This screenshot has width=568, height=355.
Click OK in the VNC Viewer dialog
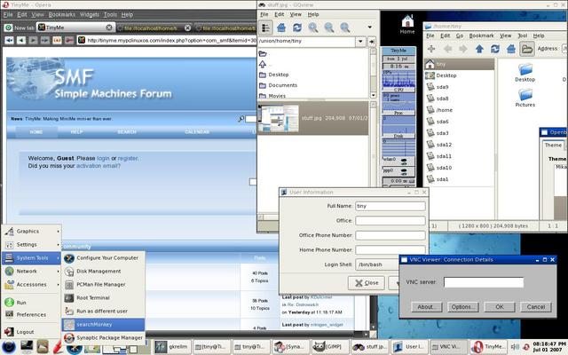(500, 307)
